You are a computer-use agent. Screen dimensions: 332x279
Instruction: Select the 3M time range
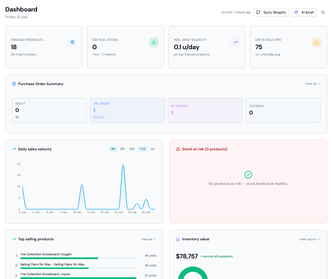pos(122,149)
